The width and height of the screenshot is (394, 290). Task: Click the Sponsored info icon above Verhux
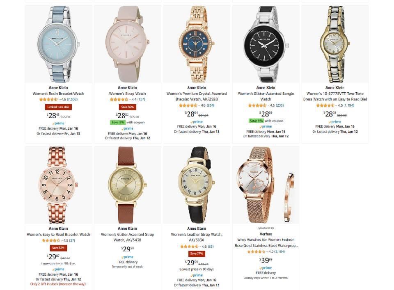pos(273,228)
